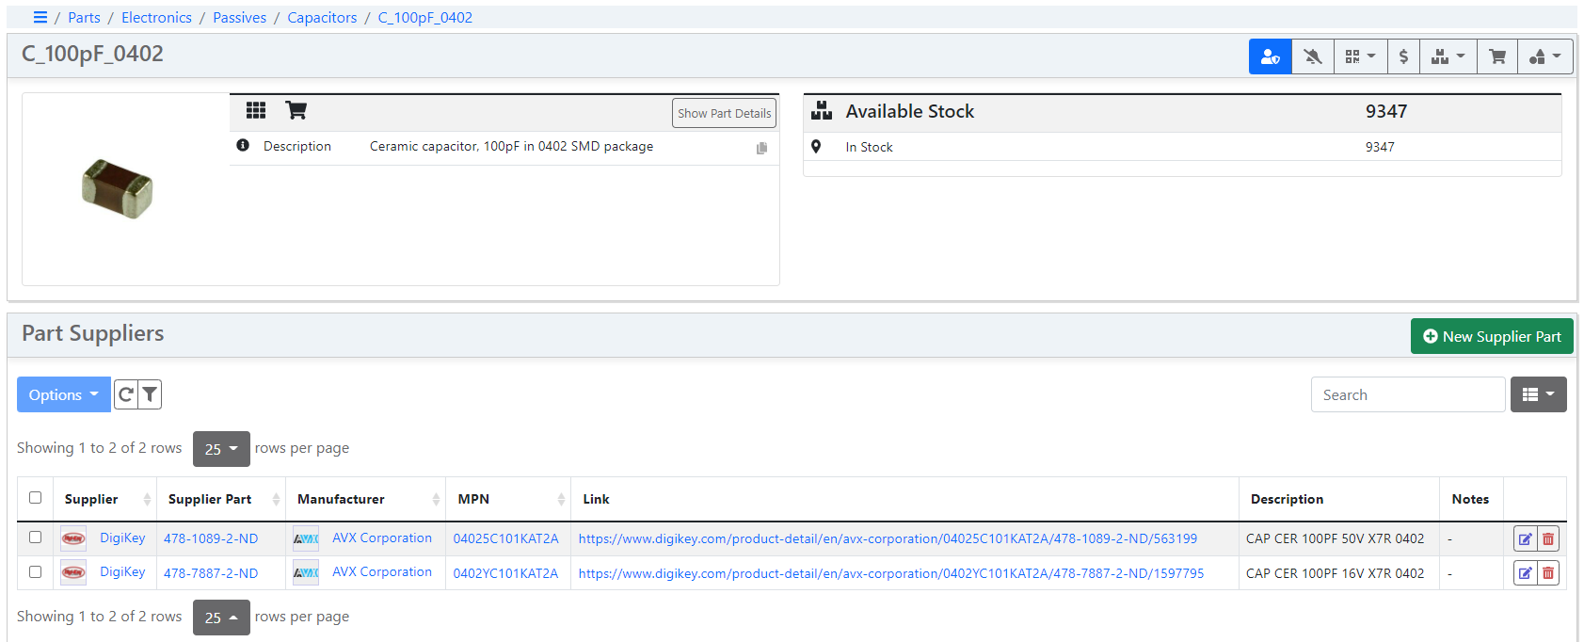Expand the top rows-per-page 25 dropdown
1584x642 pixels.
coord(221,449)
